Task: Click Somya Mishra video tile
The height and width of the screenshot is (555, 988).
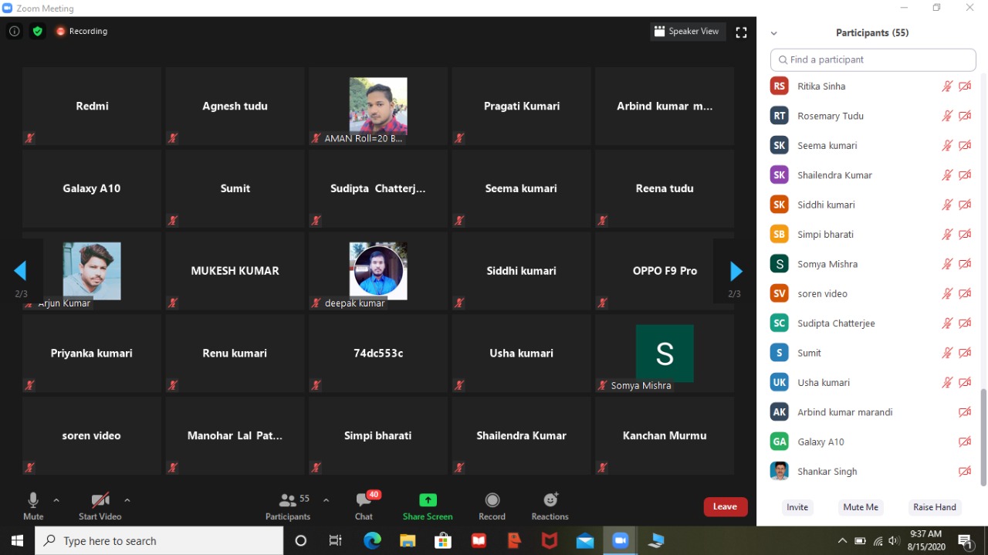Action: [x=665, y=353]
